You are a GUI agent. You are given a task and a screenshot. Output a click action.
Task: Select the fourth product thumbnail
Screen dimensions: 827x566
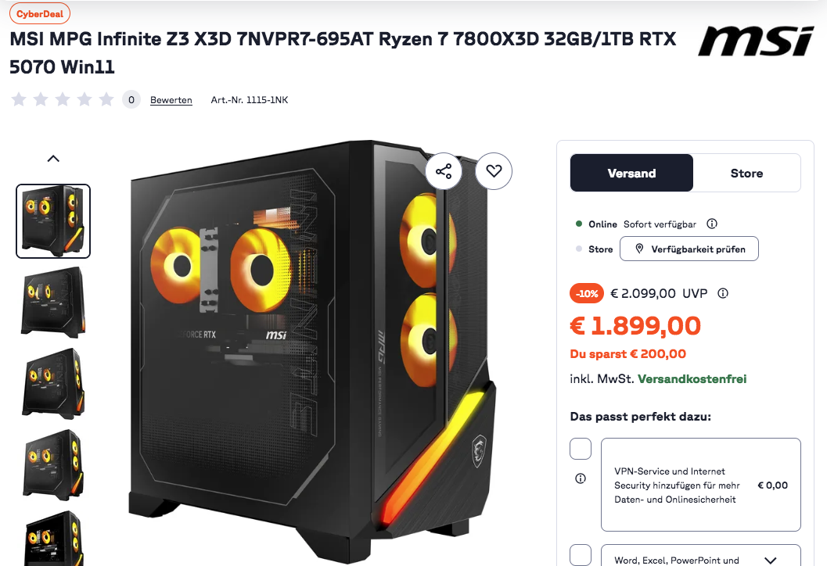click(52, 465)
